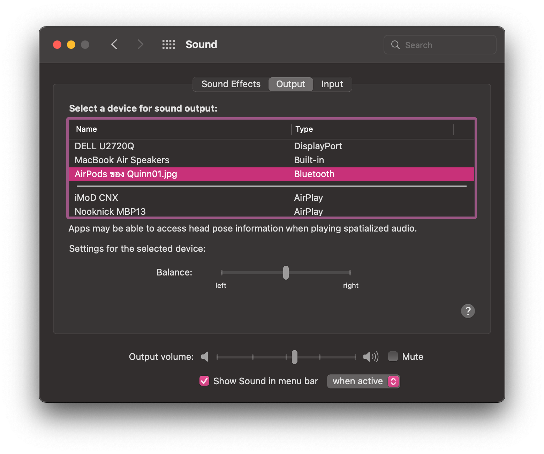Switch to the Input tab
544x454 pixels.
tap(332, 84)
